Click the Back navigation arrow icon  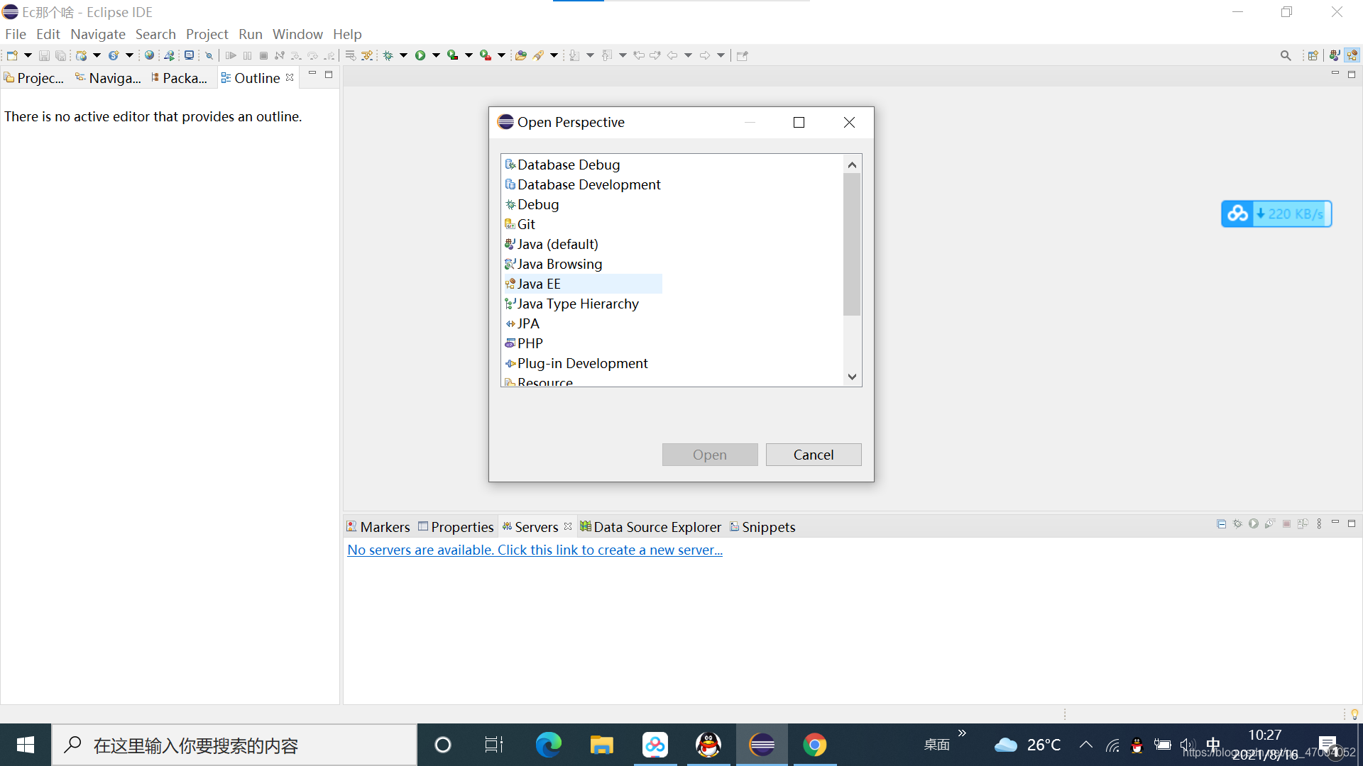(x=672, y=55)
